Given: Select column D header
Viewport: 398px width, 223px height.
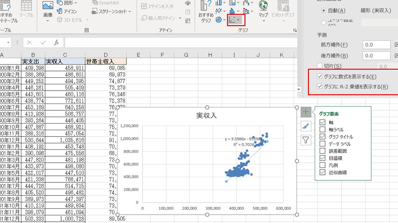Looking at the screenshot, I should point(106,55).
